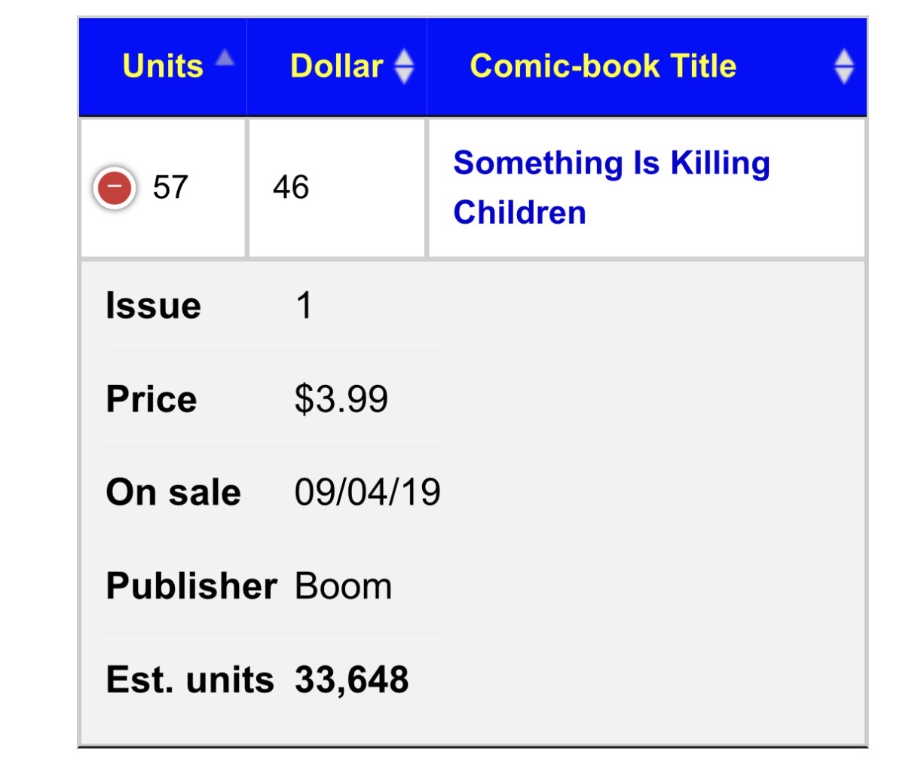Collapse row details with red minus icon
The image size is (909, 773).
point(114,187)
